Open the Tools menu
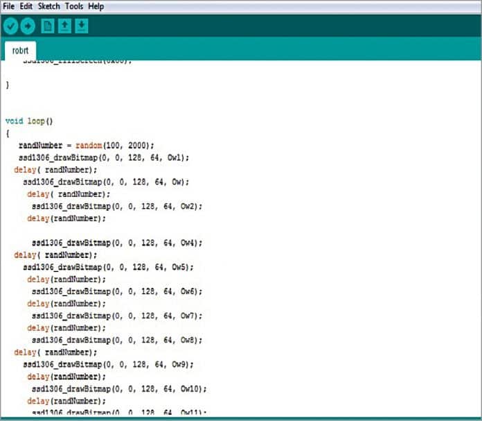 74,6
